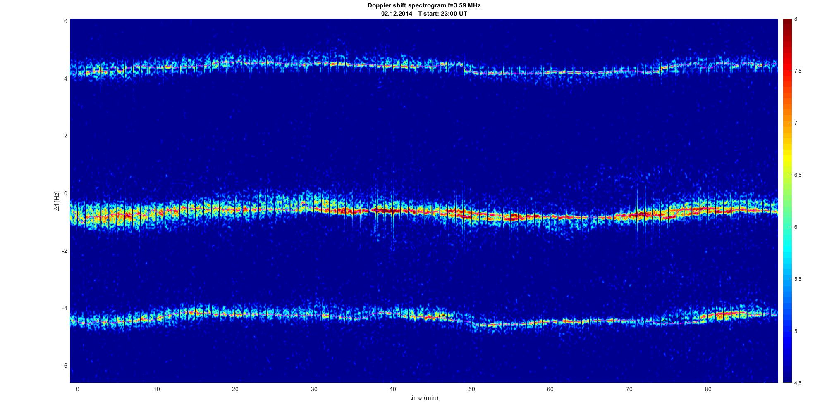Click the y-axis tick label '2'
The image size is (827, 411).
coord(65,136)
